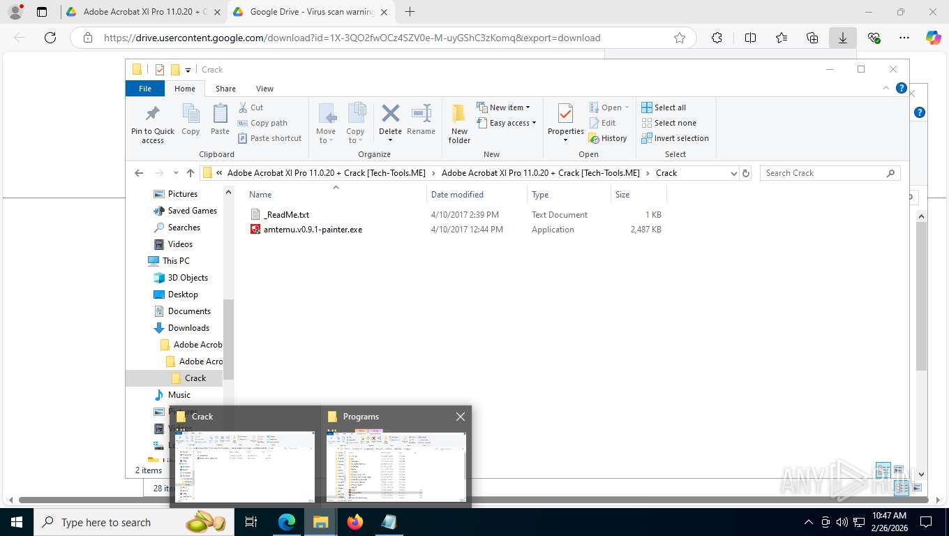Select _ReadMe.txt file
Image resolution: width=949 pixels, height=536 pixels.
click(x=286, y=215)
